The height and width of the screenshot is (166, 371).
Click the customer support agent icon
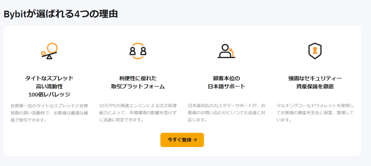[226, 51]
